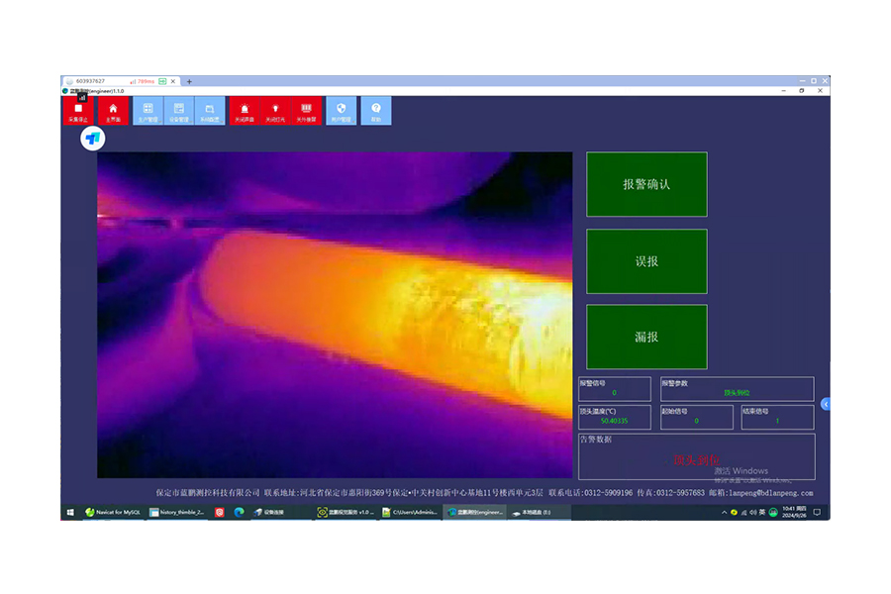This screenshot has width=891, height=594.
Task: Toggle 关闭灯光 light button
Action: click(274, 111)
